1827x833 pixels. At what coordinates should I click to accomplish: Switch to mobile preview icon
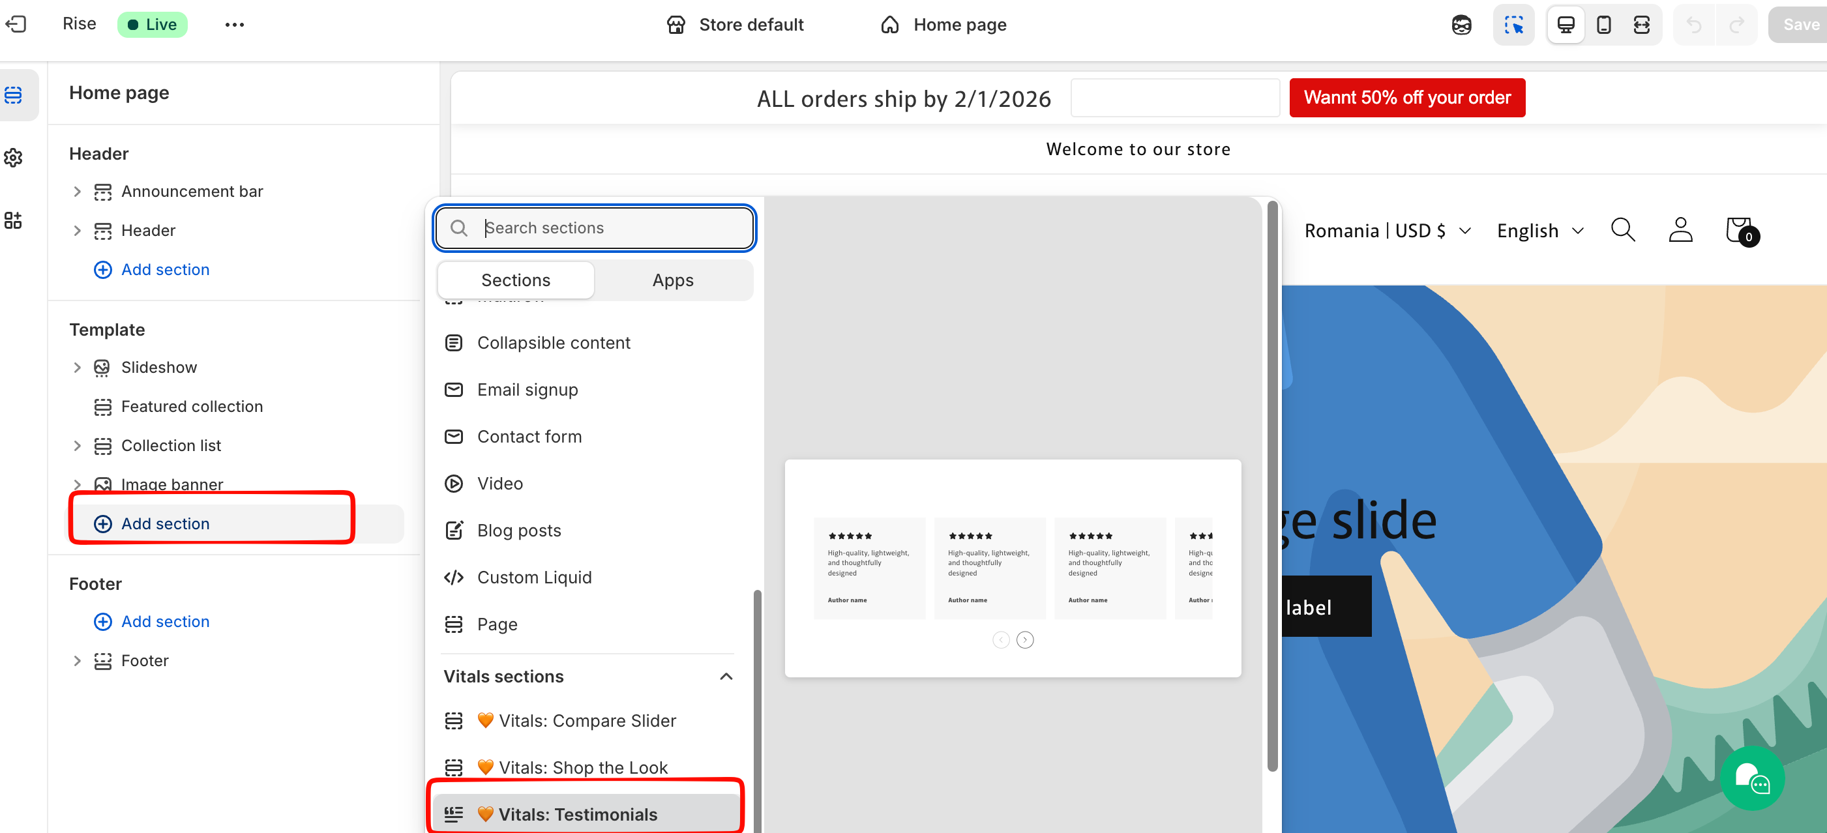(x=1603, y=25)
